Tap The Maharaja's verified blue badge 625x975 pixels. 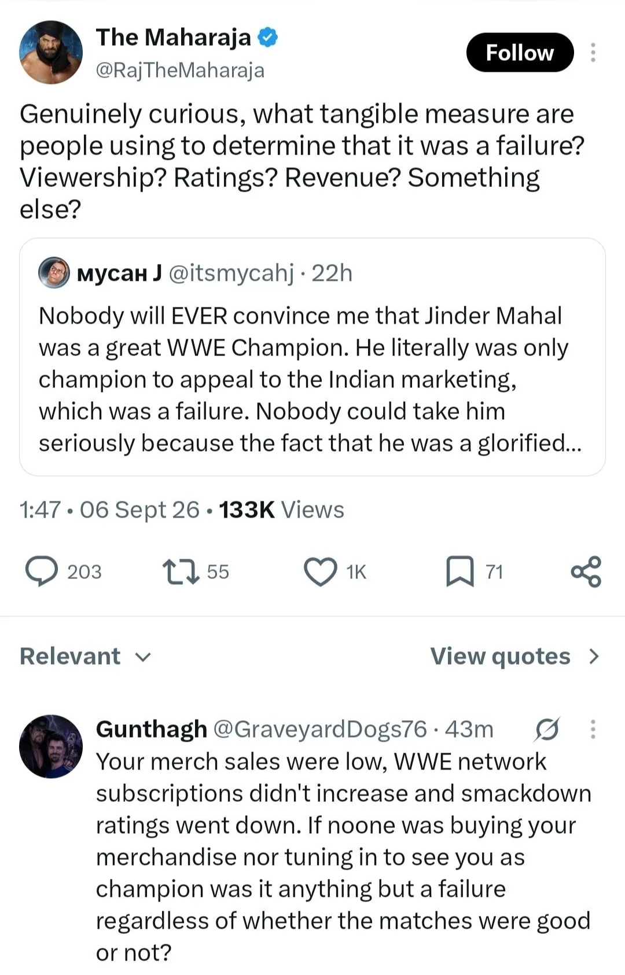tap(267, 37)
